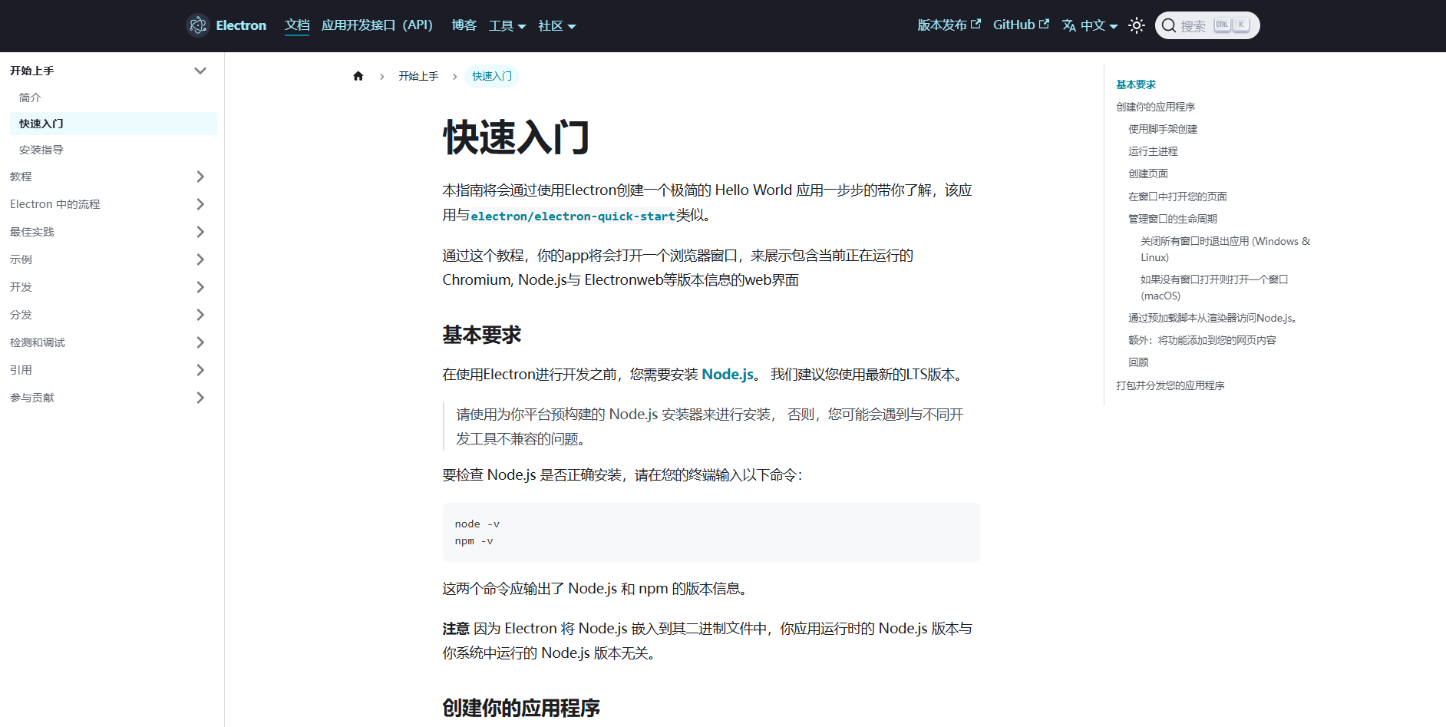Jump to 回顾 in contents

[x=1138, y=362]
